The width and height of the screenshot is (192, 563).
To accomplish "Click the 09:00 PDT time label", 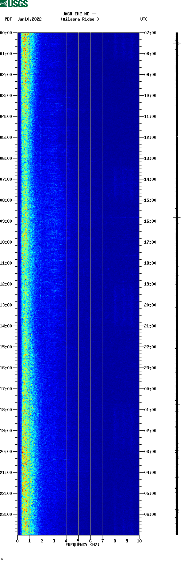I will point(6,221).
